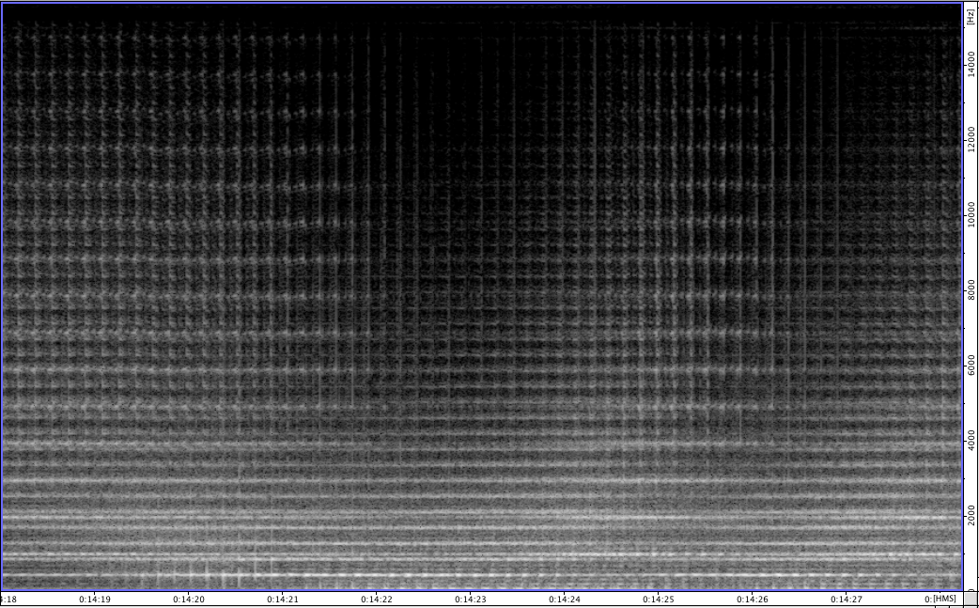Click the 4000 frequency axis label
The image size is (979, 608).
coord(971,442)
